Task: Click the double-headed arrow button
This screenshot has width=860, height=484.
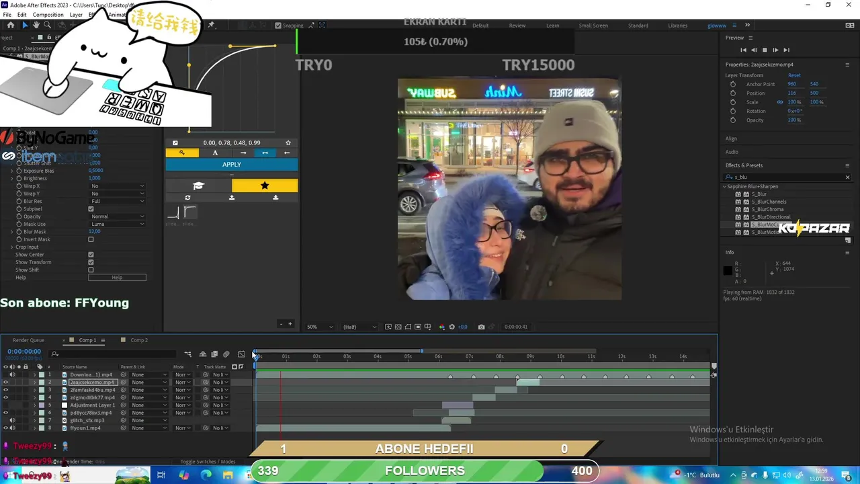Action: 265,153
